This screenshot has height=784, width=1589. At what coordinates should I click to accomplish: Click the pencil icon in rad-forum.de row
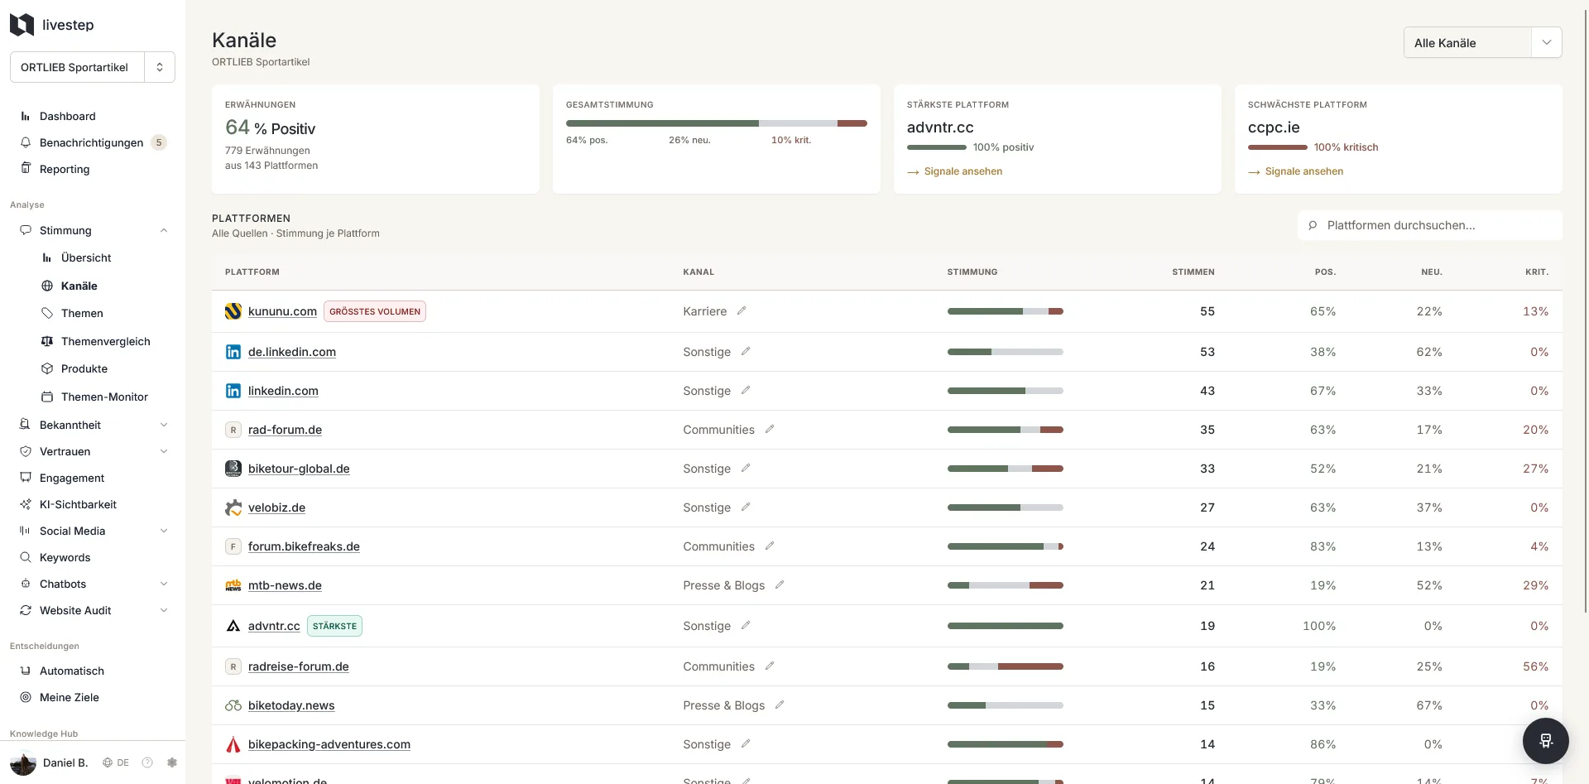point(770,429)
